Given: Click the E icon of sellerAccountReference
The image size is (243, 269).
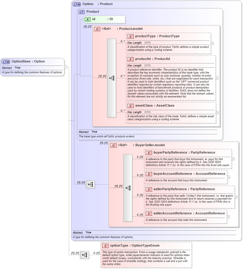Looking at the screenshot, I should [x=149, y=213].
